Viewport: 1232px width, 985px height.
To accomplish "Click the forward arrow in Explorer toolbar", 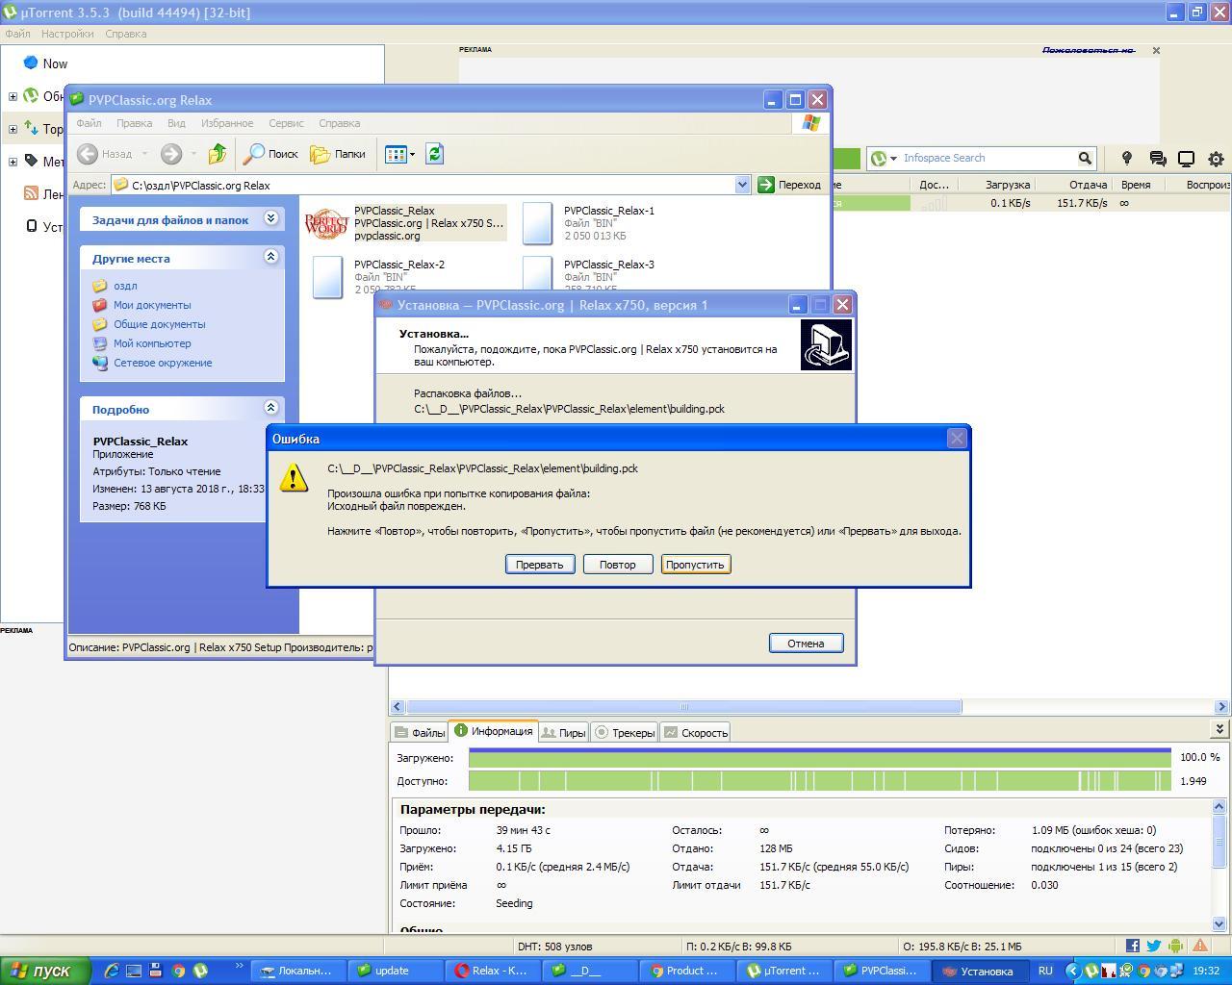I will coord(171,154).
